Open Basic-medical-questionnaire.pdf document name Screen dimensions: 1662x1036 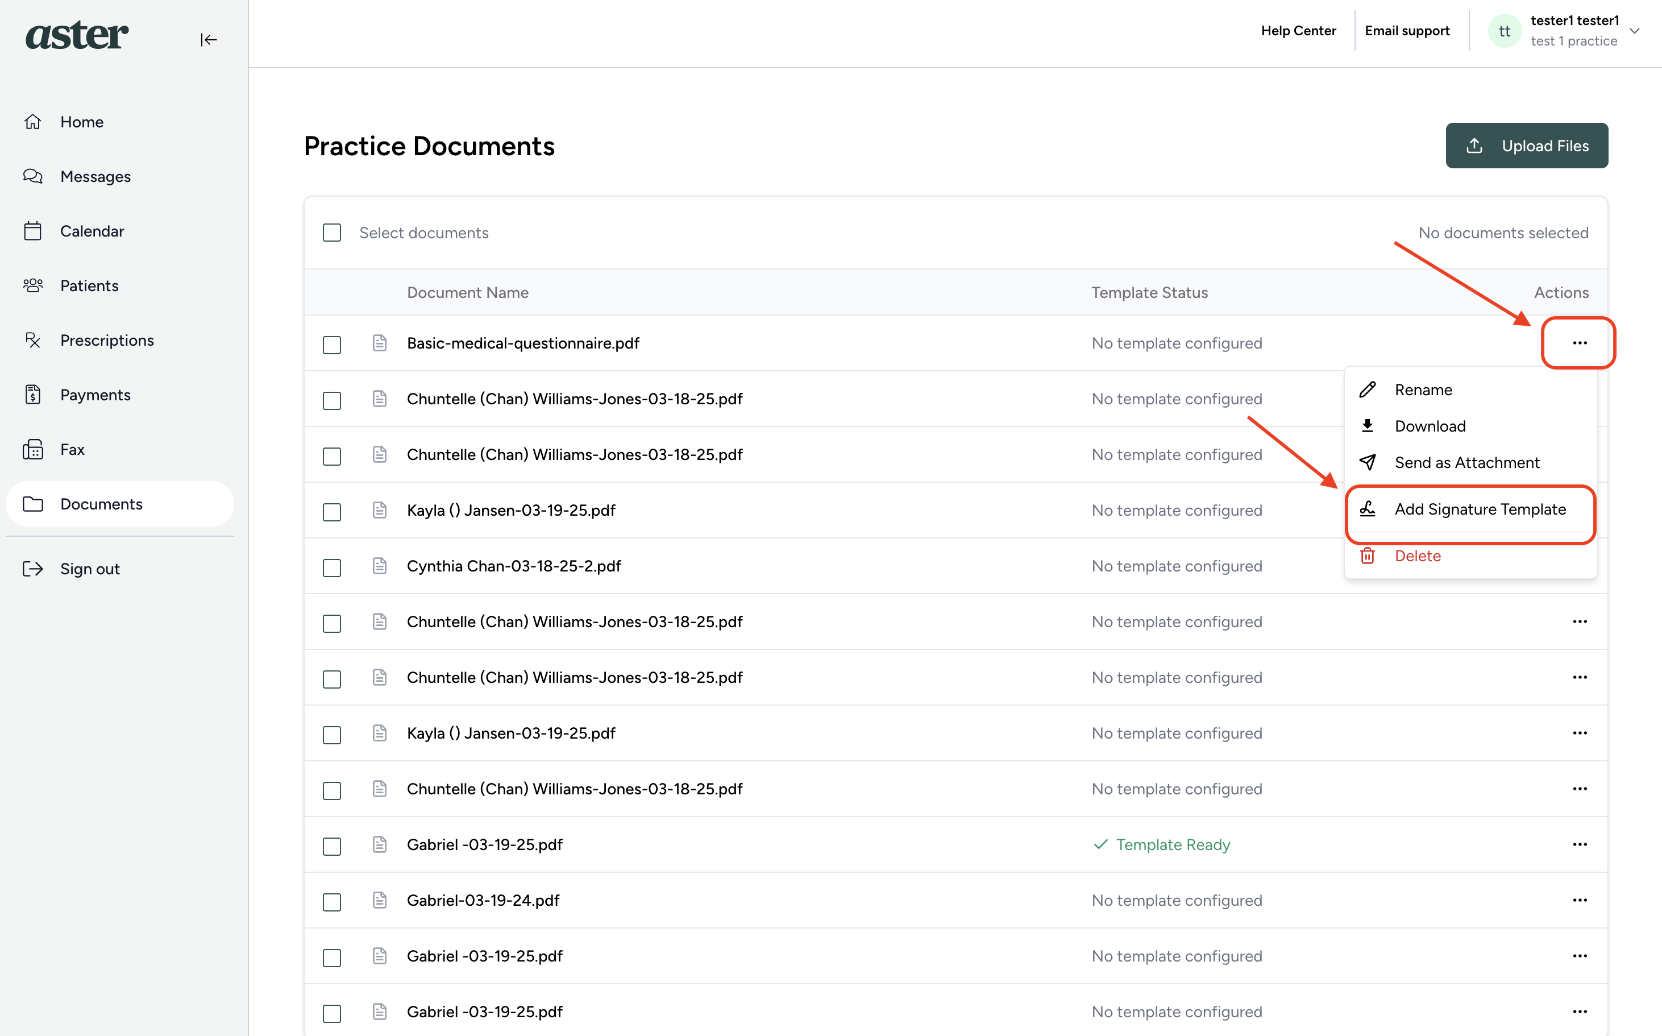[x=523, y=343]
